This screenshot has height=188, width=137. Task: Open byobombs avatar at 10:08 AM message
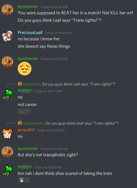pos(7,152)
